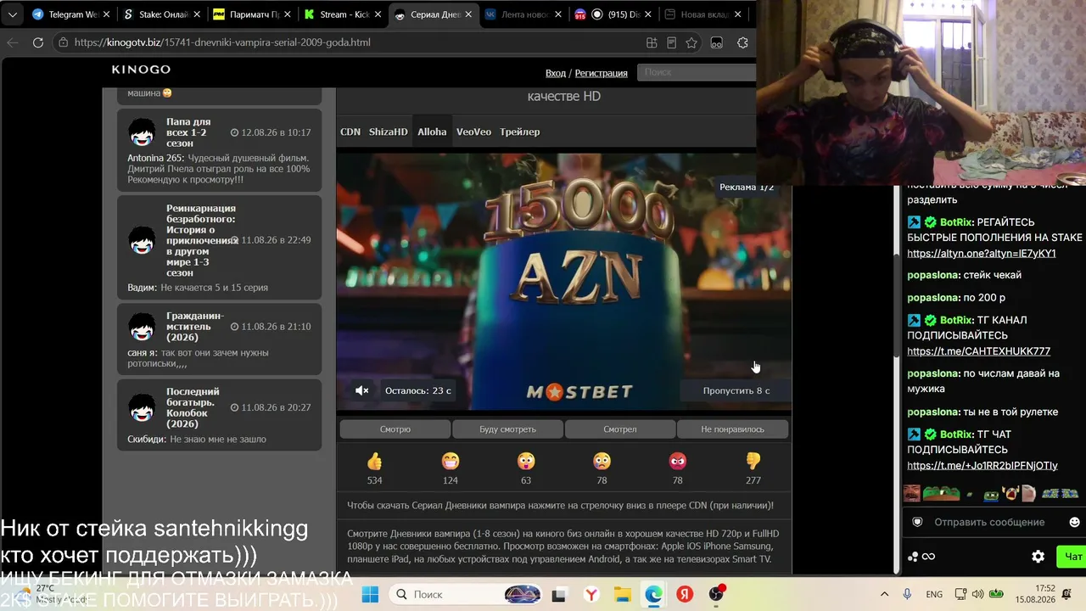Show hidden system tray icons

(884, 594)
